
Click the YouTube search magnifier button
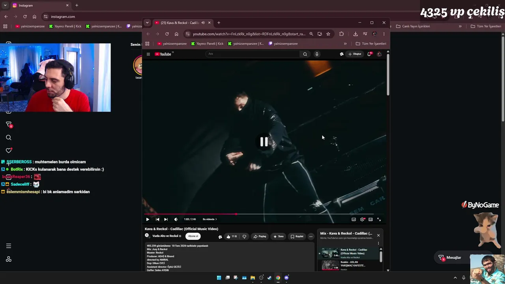pyautogui.click(x=305, y=54)
